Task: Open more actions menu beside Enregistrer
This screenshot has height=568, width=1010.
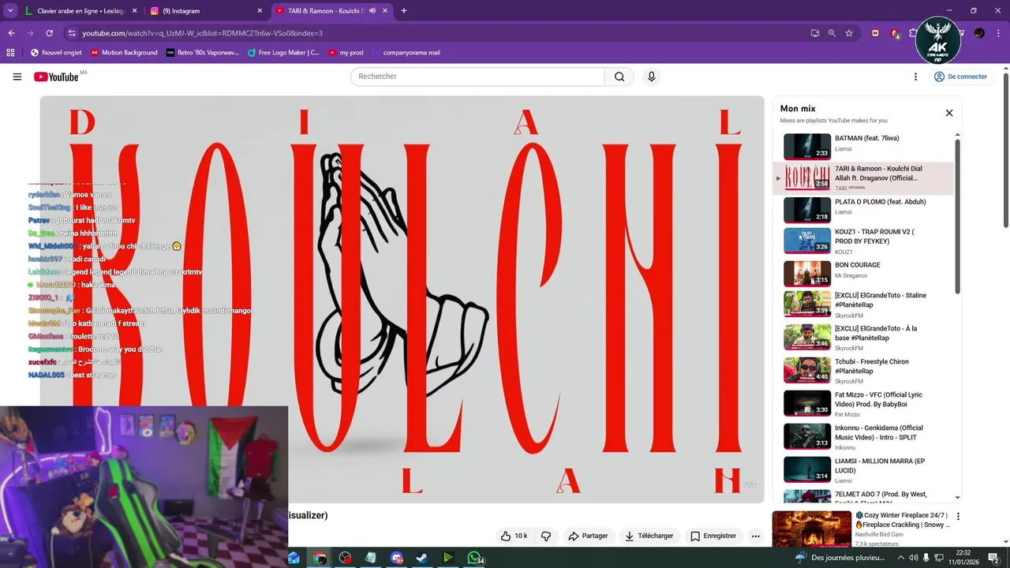Action: coord(756,536)
